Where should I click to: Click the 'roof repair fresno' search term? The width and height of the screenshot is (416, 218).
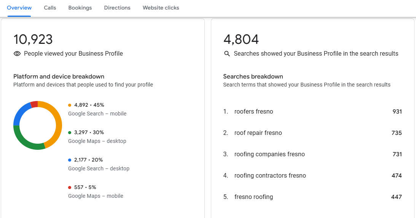[x=258, y=133]
